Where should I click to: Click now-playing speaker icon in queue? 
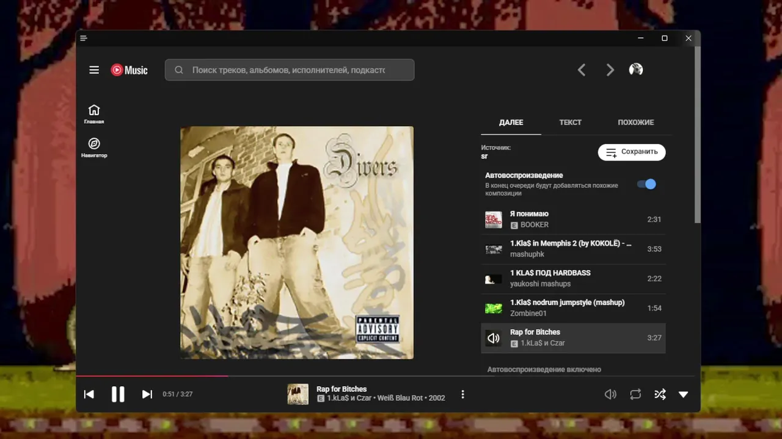point(494,338)
